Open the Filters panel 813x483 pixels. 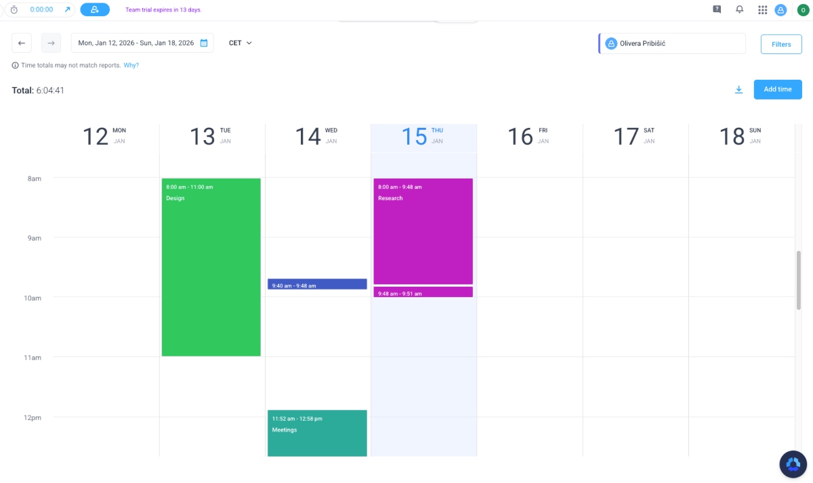click(781, 43)
